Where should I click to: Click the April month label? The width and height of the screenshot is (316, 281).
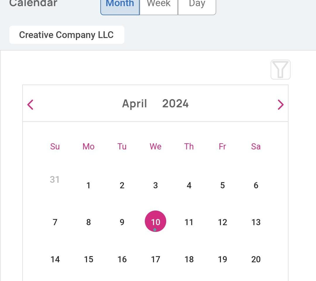pyautogui.click(x=134, y=104)
